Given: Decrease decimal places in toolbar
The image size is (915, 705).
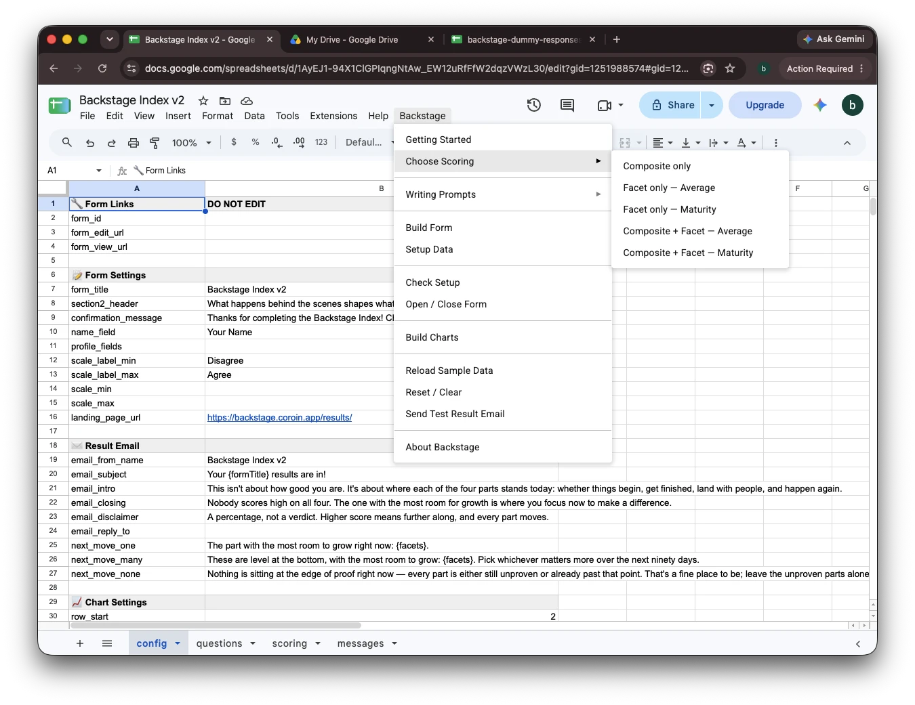Looking at the screenshot, I should (277, 142).
